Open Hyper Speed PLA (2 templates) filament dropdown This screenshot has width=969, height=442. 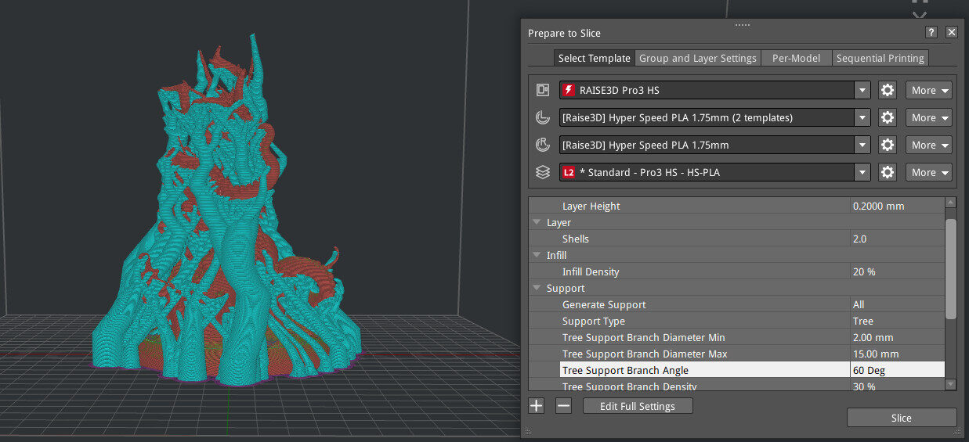(x=862, y=117)
